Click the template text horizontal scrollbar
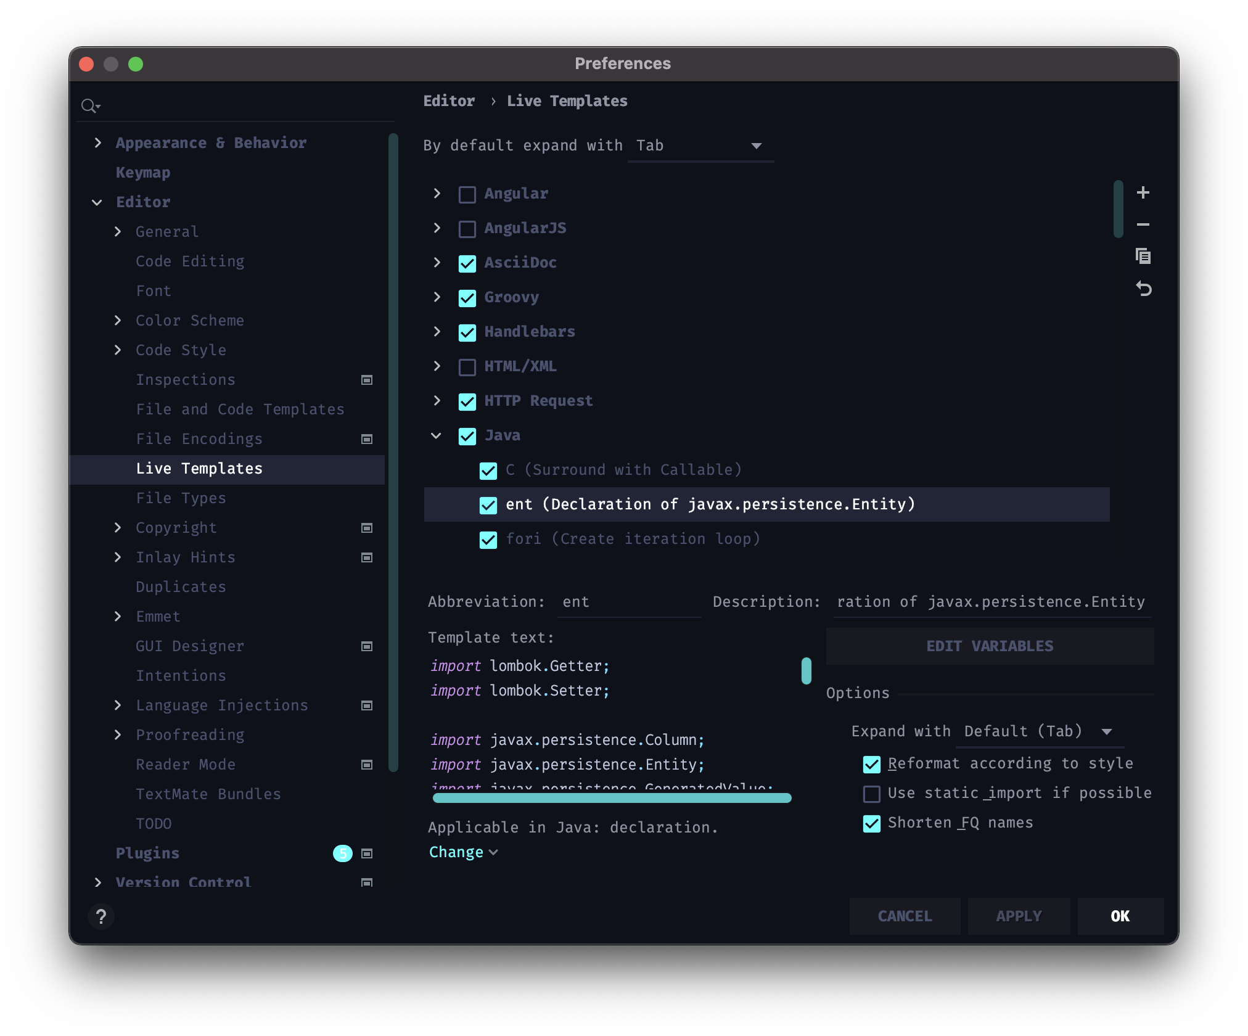 (x=612, y=798)
